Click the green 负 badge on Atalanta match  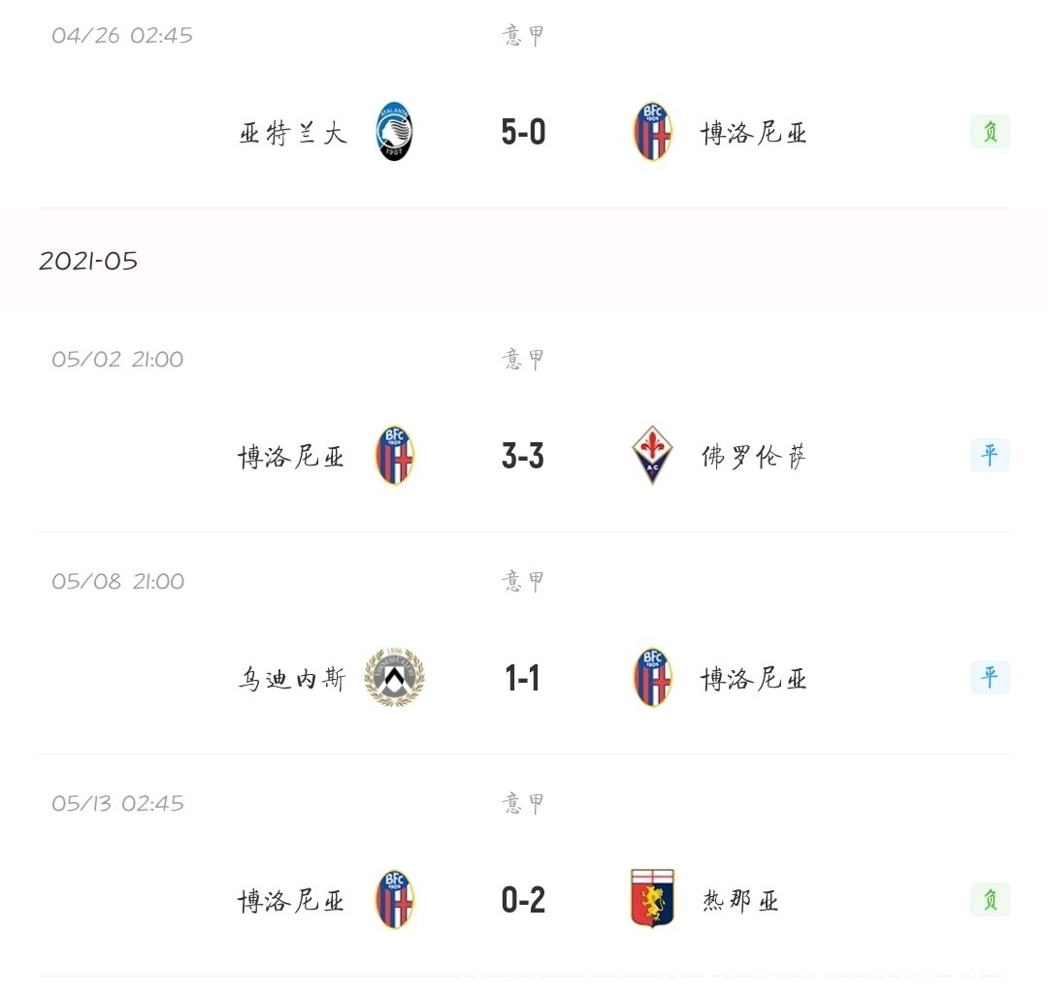pos(990,132)
